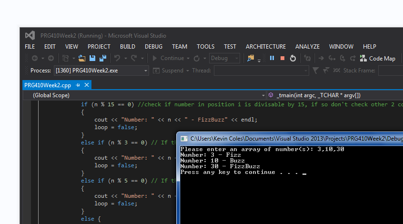Click the Visual Studio logo icon

click(30, 35)
